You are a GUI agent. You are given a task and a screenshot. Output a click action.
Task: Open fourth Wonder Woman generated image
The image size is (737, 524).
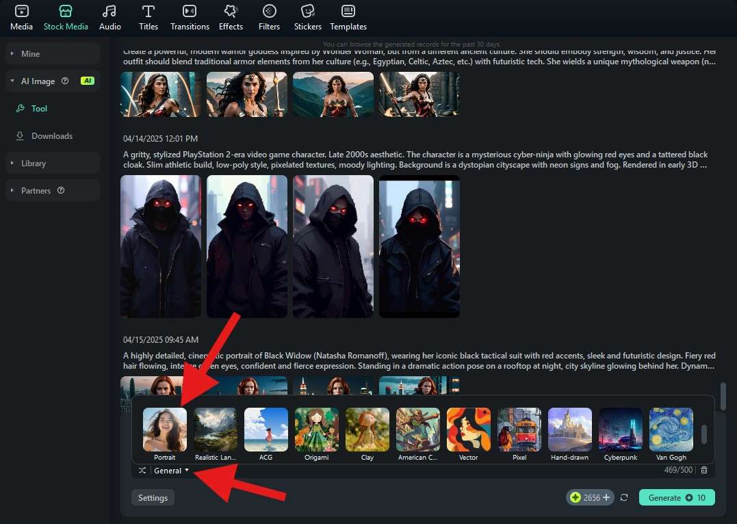point(419,94)
